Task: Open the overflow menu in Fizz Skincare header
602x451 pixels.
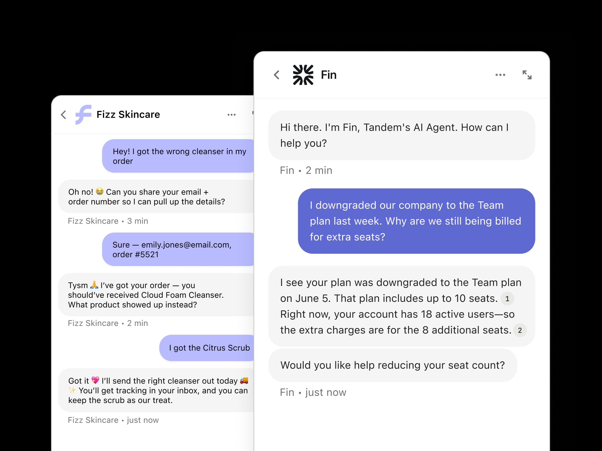Action: click(231, 115)
